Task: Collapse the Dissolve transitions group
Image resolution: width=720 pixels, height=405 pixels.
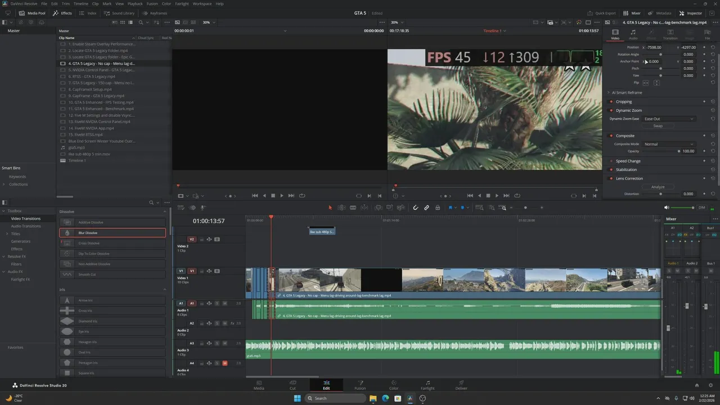Action: point(165,211)
